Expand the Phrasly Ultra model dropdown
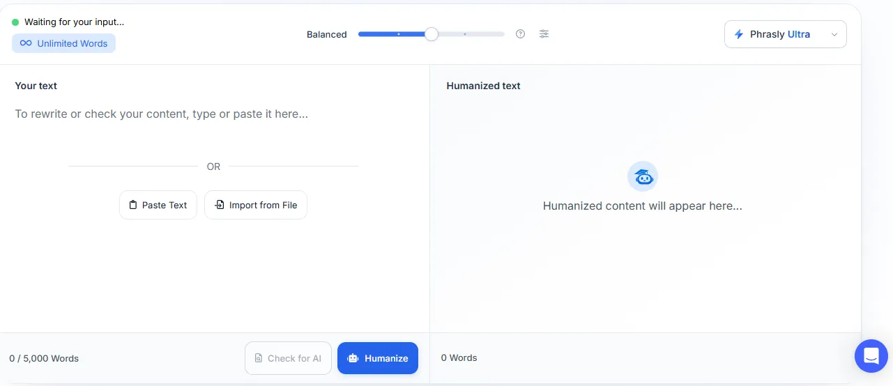The height and width of the screenshot is (386, 893). (786, 34)
